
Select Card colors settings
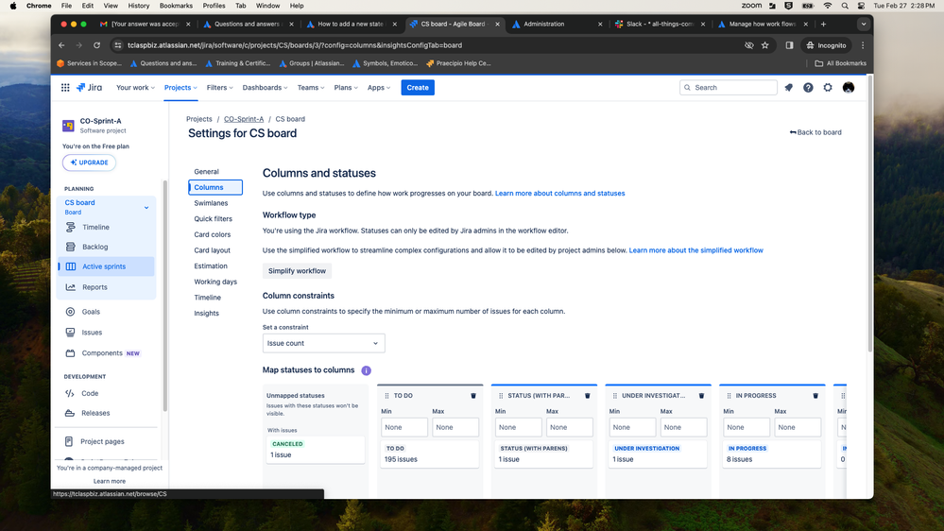[x=212, y=234]
